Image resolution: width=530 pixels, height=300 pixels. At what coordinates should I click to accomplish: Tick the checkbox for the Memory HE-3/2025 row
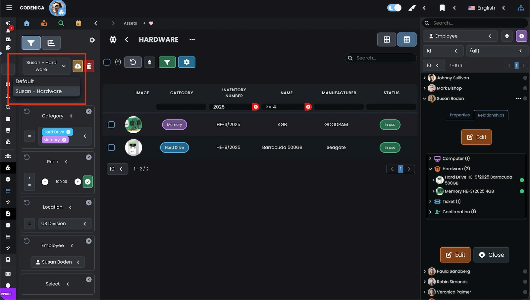(111, 125)
